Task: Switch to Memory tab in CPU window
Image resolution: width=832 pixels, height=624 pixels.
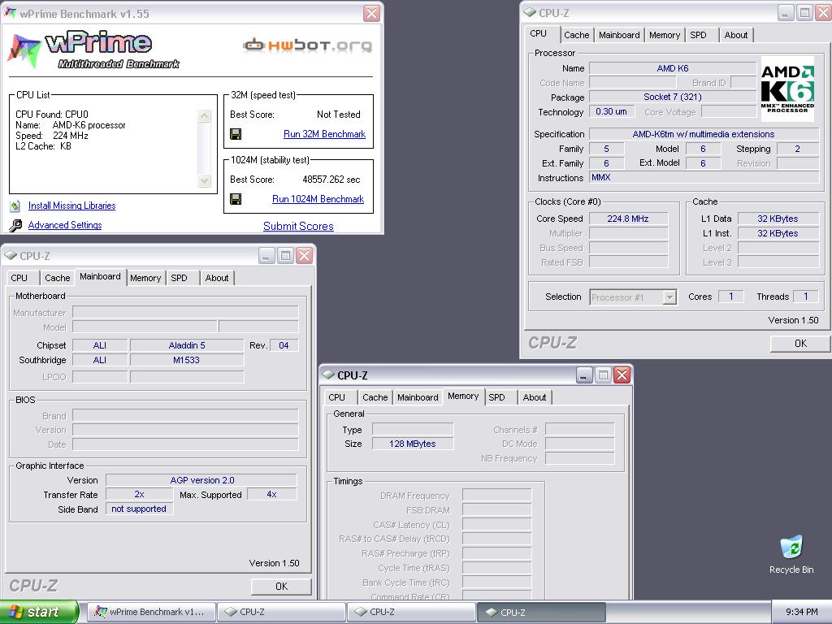Action: [665, 35]
